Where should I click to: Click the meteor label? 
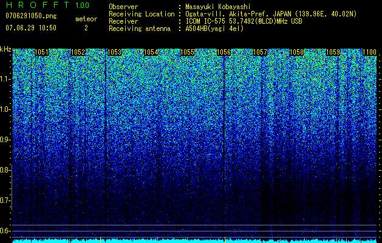(86, 19)
